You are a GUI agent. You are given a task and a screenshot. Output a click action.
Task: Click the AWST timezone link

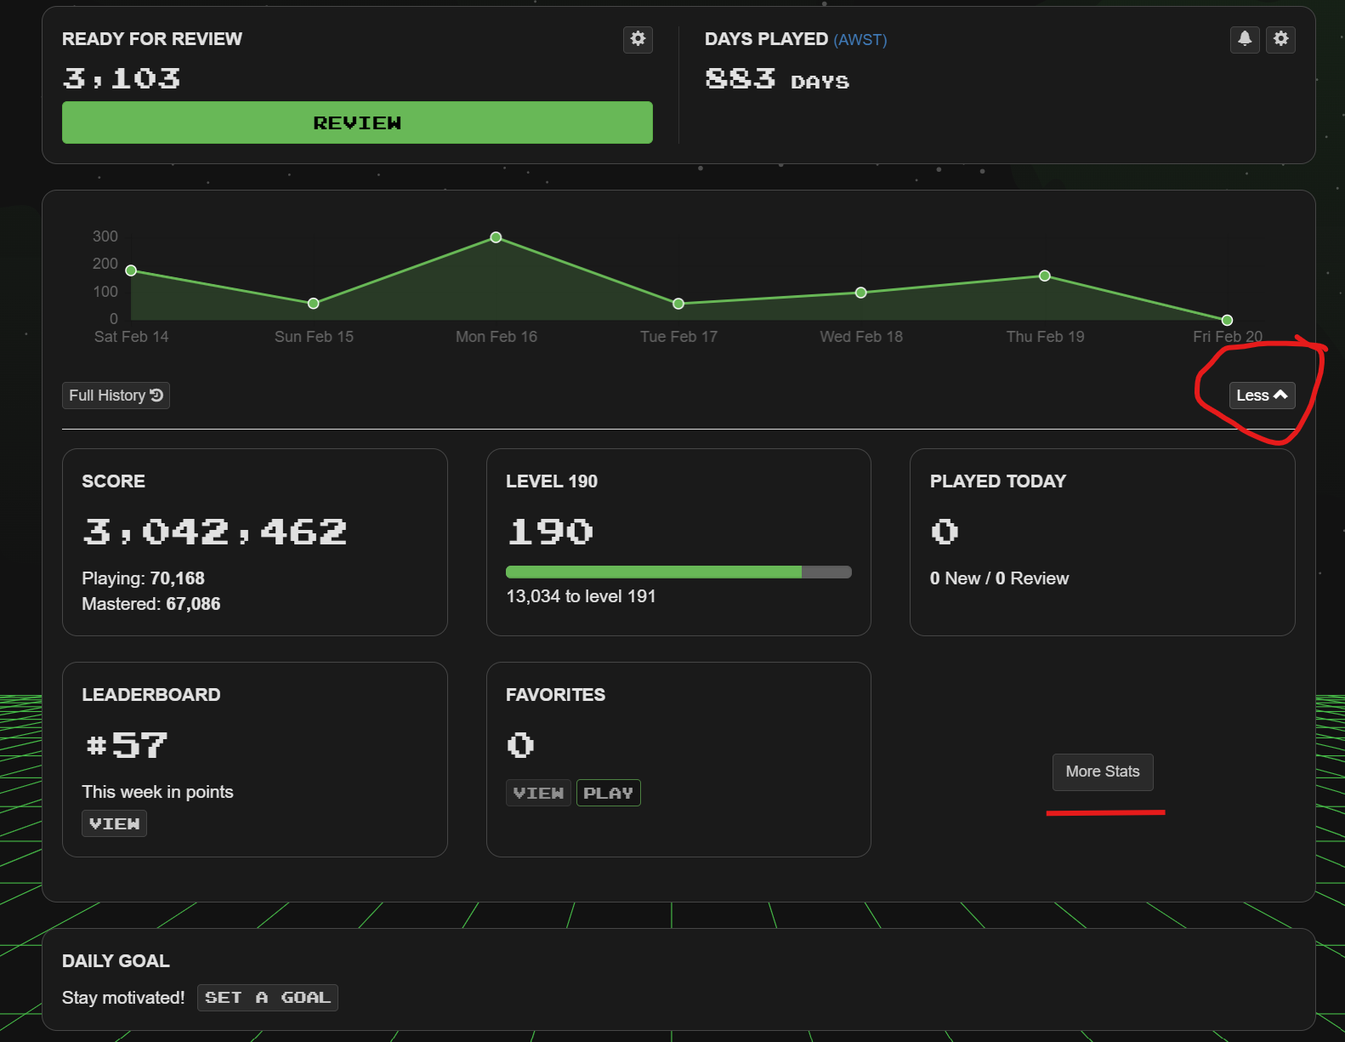860,40
